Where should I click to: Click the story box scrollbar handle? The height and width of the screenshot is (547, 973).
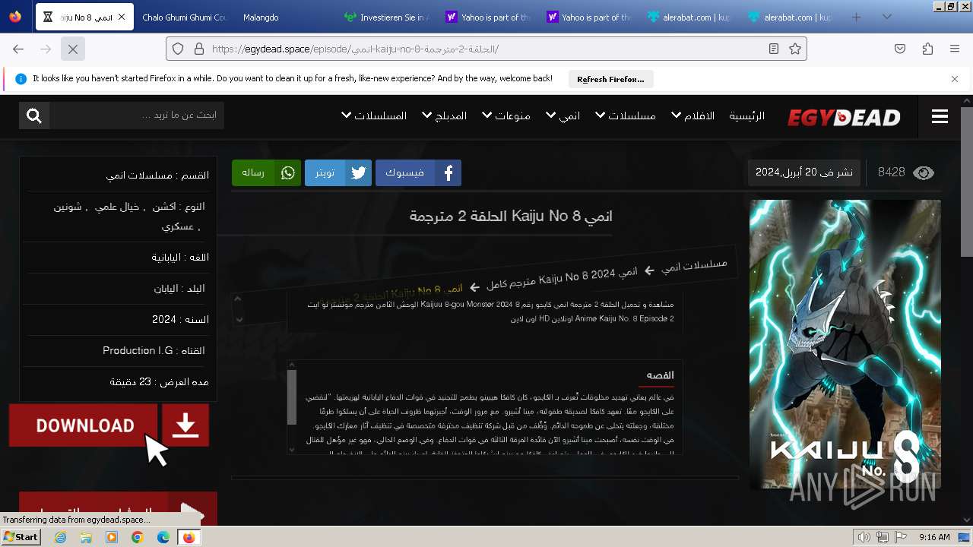coord(292,397)
